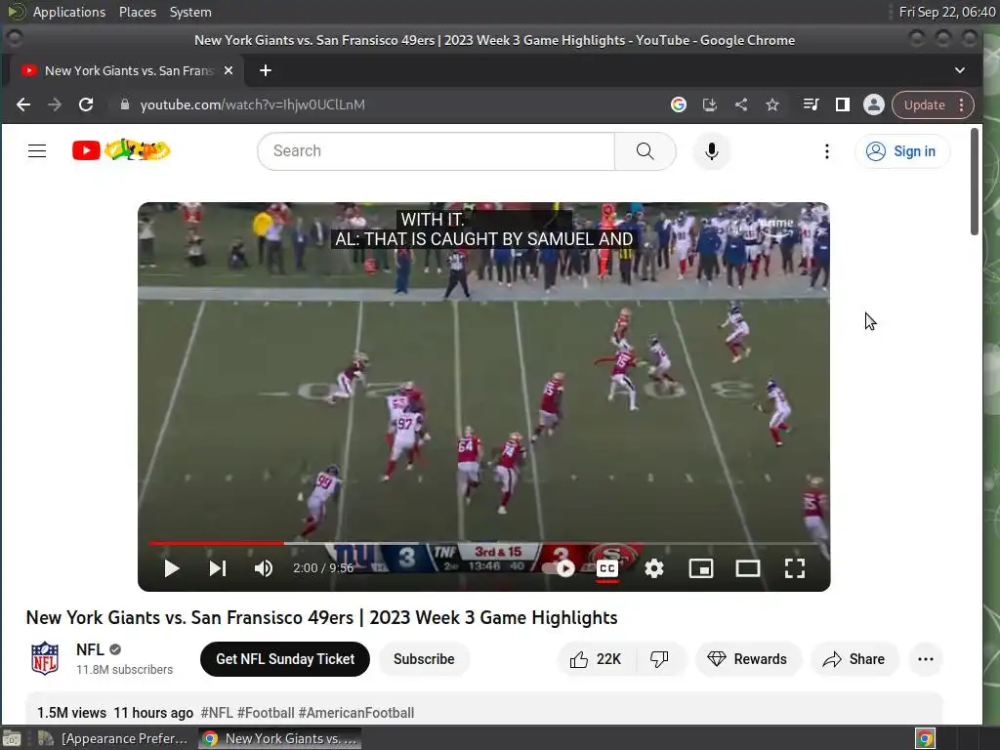Go to YouTube home via logo
This screenshot has height=750, width=1000.
pos(121,150)
